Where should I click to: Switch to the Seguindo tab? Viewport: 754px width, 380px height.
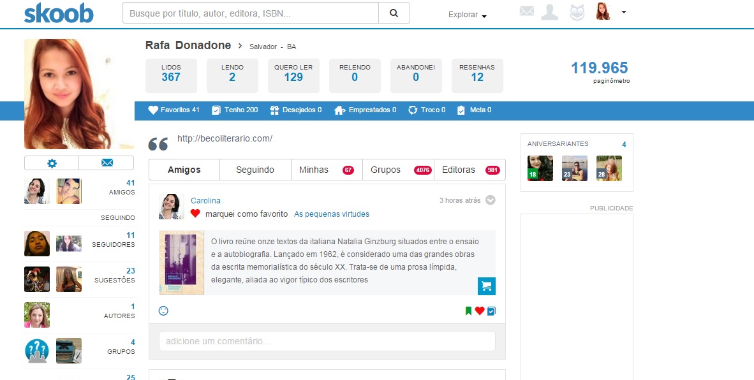[255, 170]
